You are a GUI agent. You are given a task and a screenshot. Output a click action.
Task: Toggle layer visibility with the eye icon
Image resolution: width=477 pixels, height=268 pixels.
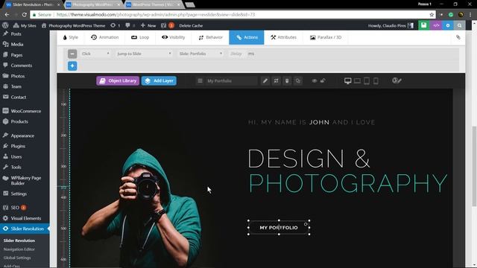(315, 81)
